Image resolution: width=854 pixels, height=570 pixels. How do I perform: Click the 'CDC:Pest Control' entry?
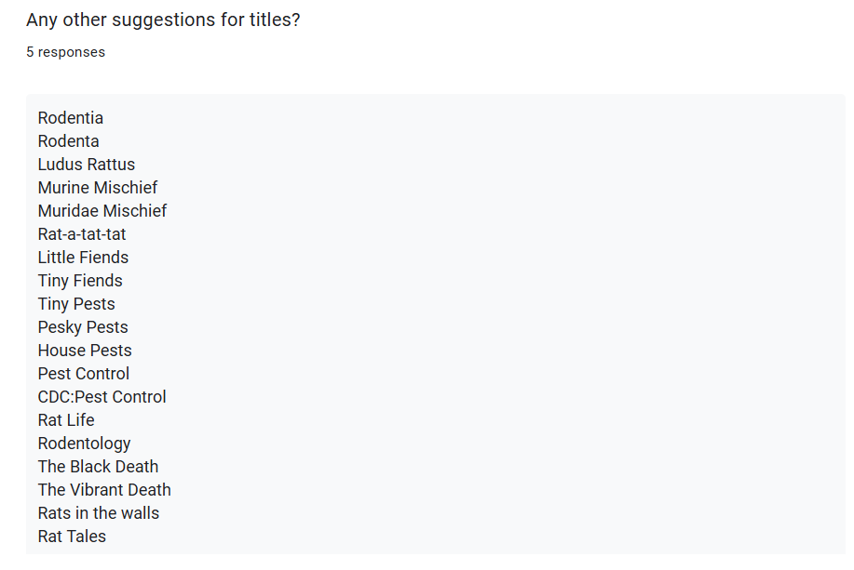click(102, 397)
